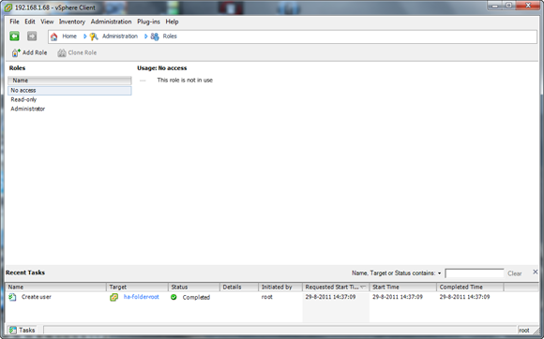Click the Clear filter button

click(515, 273)
